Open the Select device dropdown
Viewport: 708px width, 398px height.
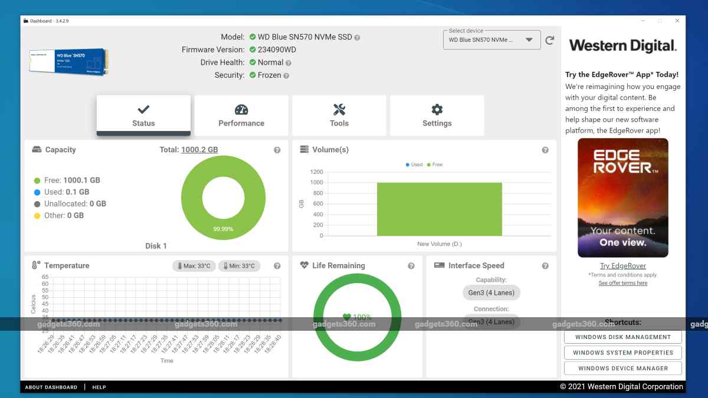(x=491, y=40)
